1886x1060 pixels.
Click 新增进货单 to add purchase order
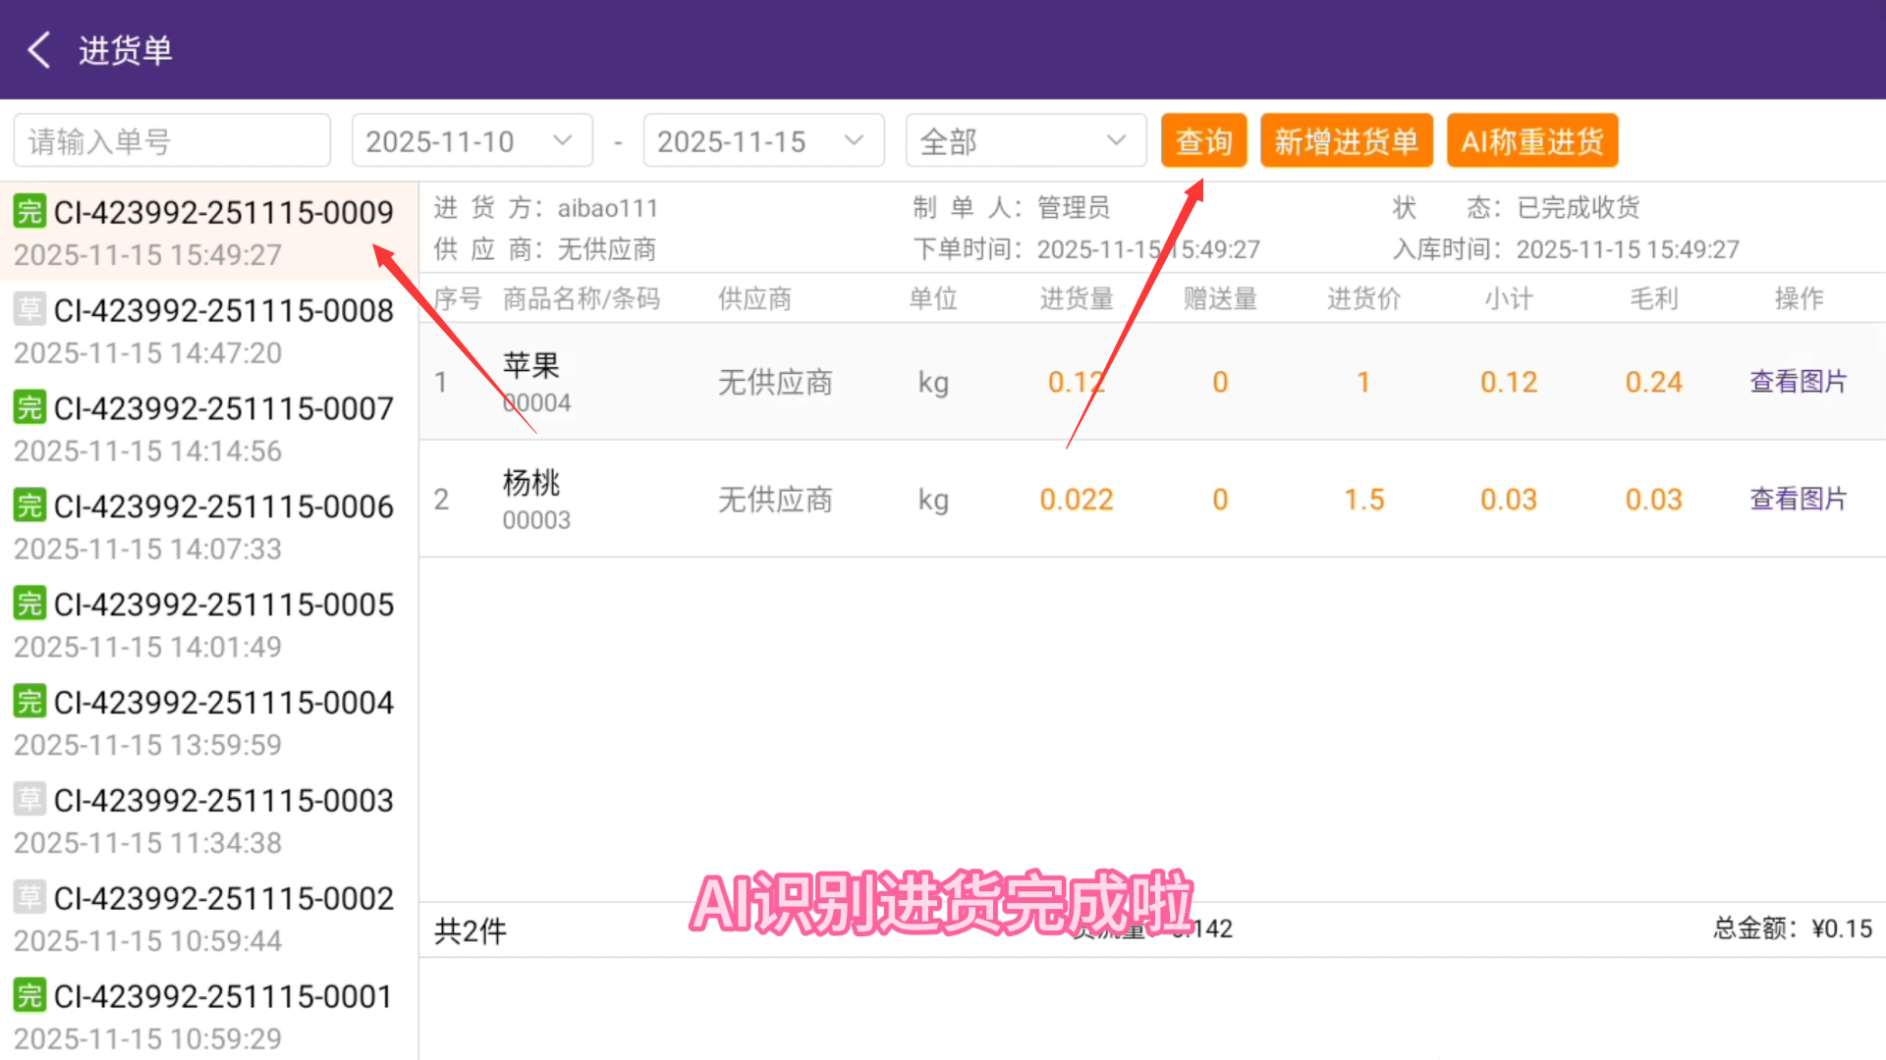pos(1346,141)
